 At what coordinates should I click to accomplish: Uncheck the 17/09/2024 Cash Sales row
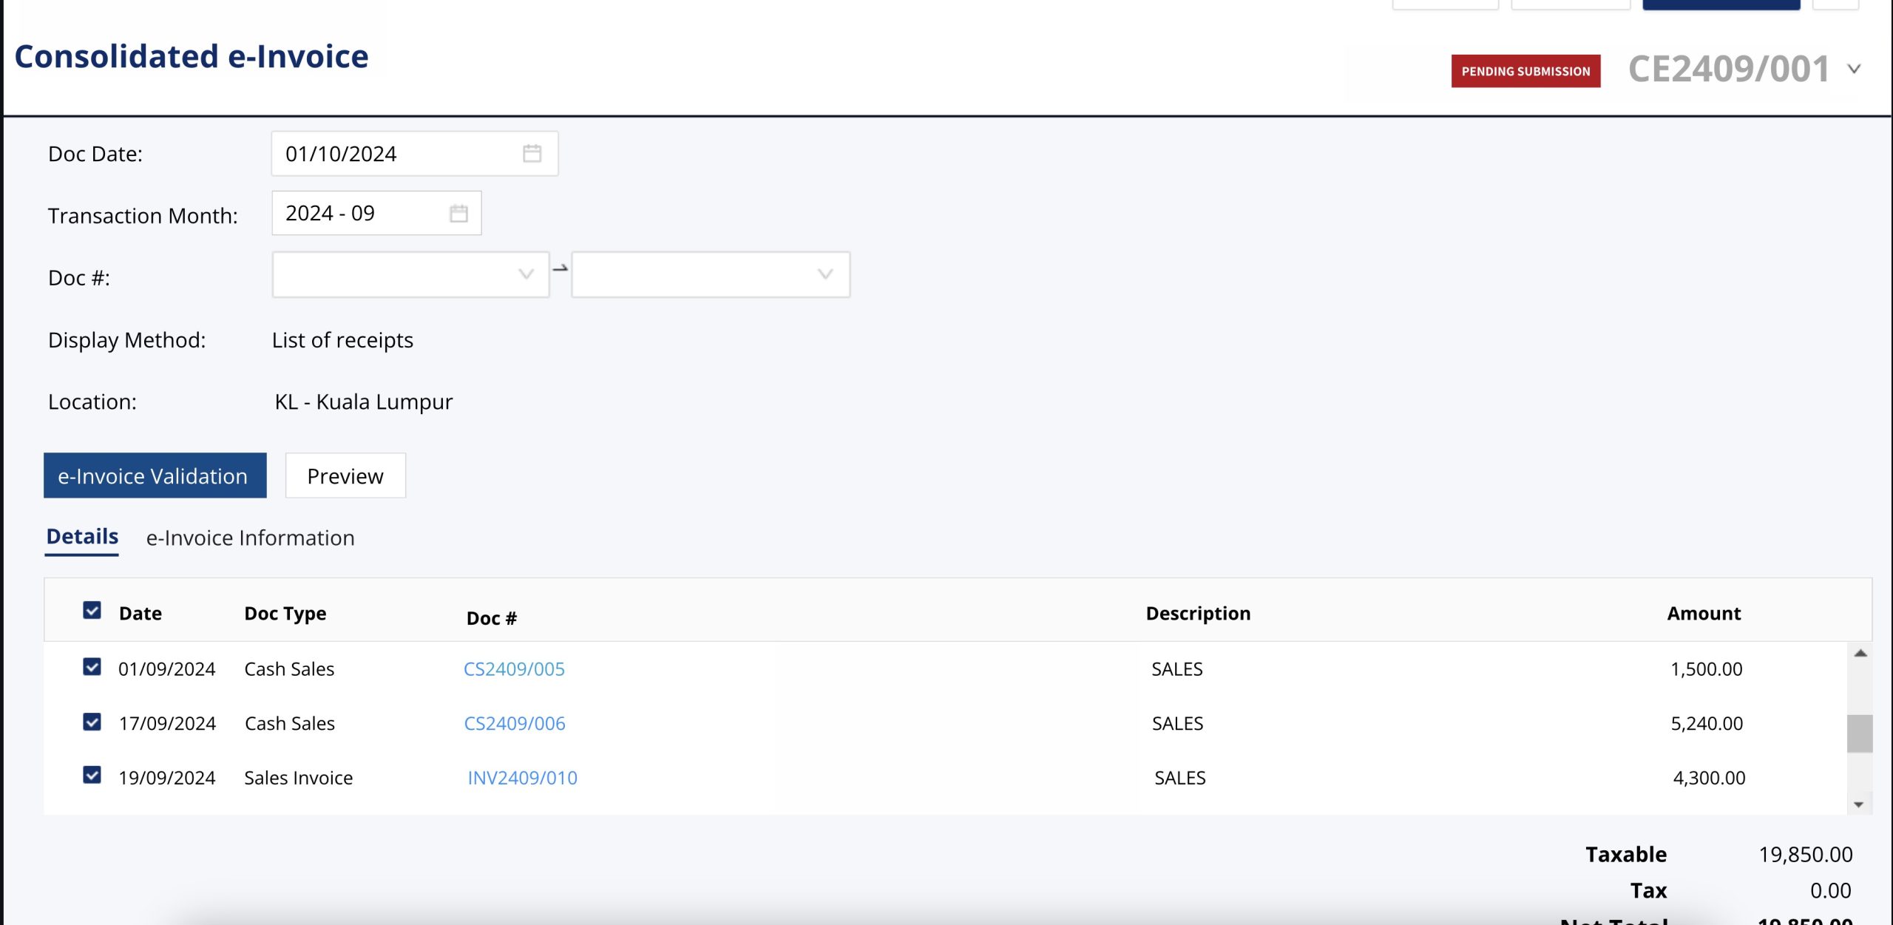tap(92, 721)
